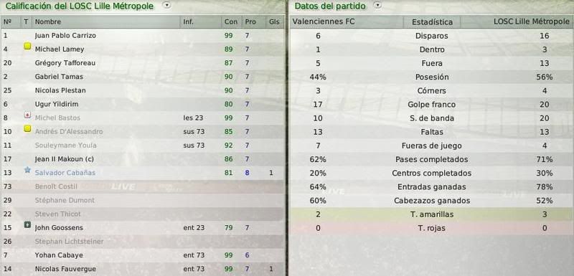Open the Calificación del LOSC Lille Métropole dropdown
Image resolution: width=574 pixels, height=276 pixels.
pos(167,5)
